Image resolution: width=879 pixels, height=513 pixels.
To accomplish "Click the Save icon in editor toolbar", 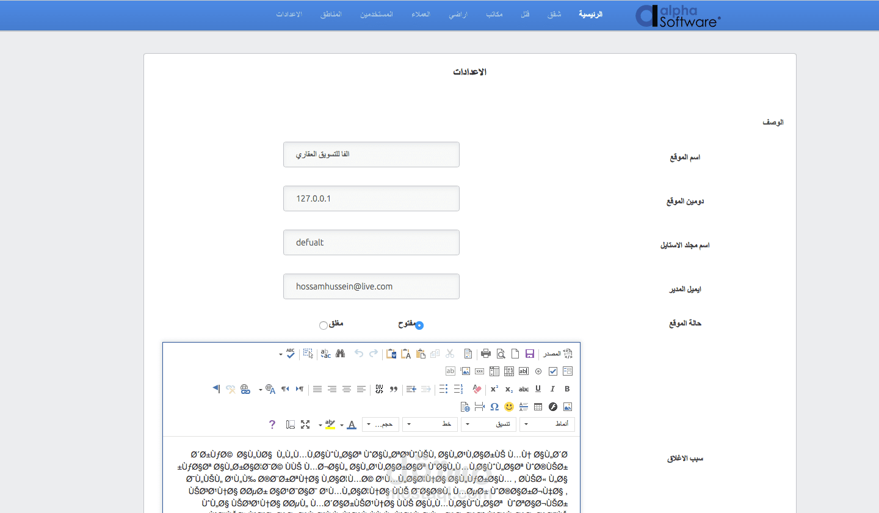I will [x=530, y=353].
